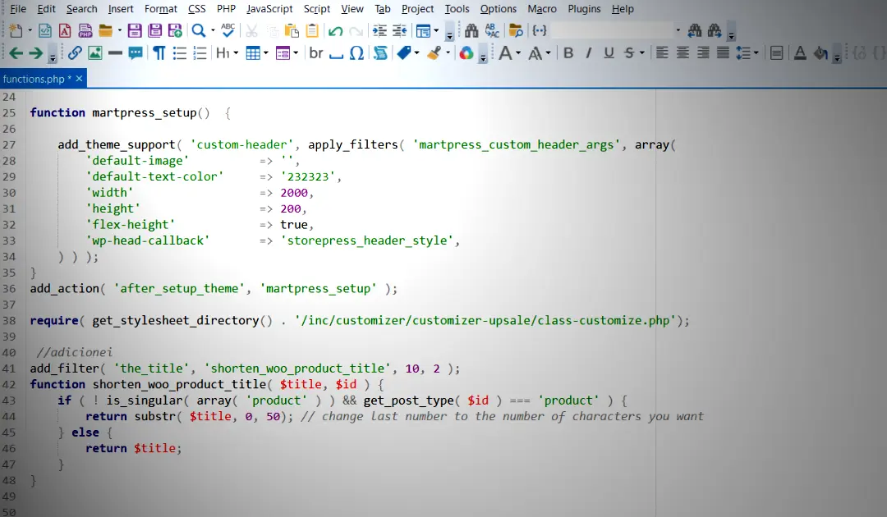This screenshot has height=517, width=887.
Task: Open the table insert dropdown arrow
Action: 266,53
